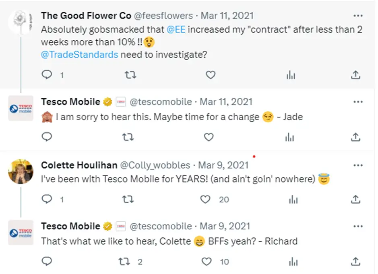This screenshot has width=378, height=274.
Task: Open the share icon on The Good Flower Co tweet
Action: (x=356, y=74)
